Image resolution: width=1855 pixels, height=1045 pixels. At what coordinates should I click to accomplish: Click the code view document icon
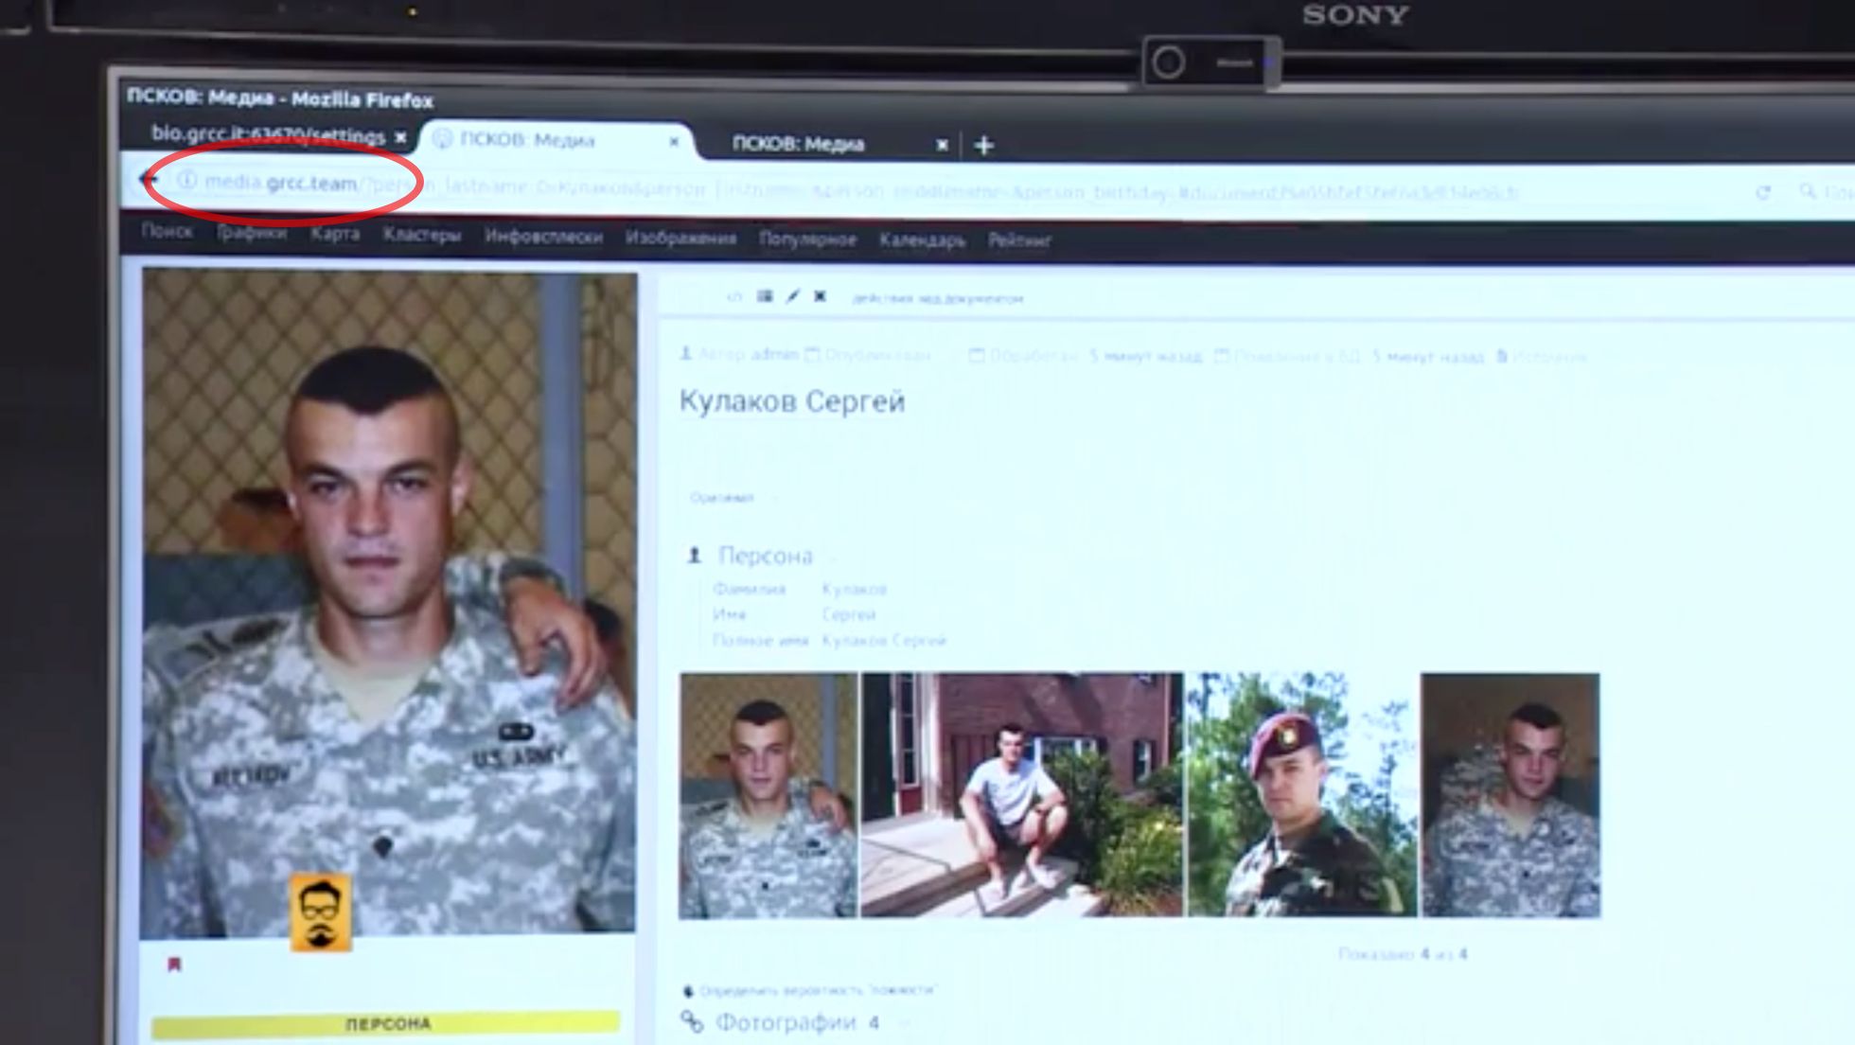[734, 296]
